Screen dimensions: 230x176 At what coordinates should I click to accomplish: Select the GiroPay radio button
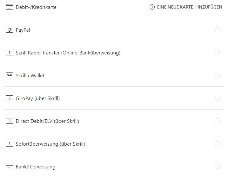click(217, 98)
